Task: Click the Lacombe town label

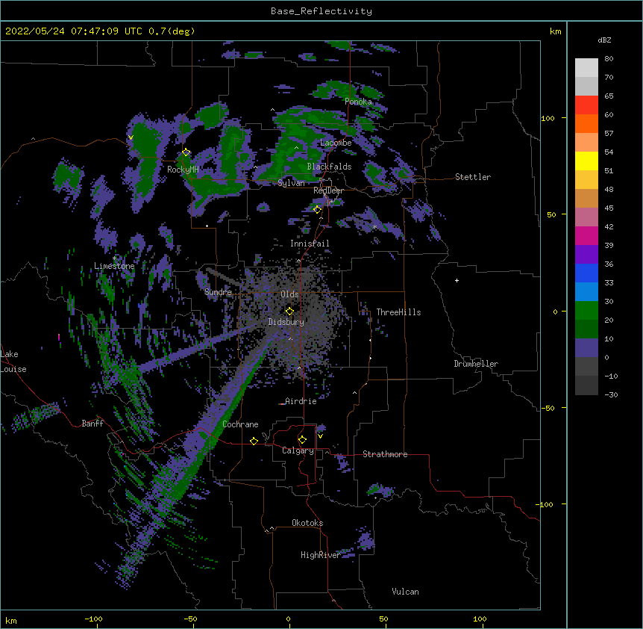Action: (x=336, y=143)
